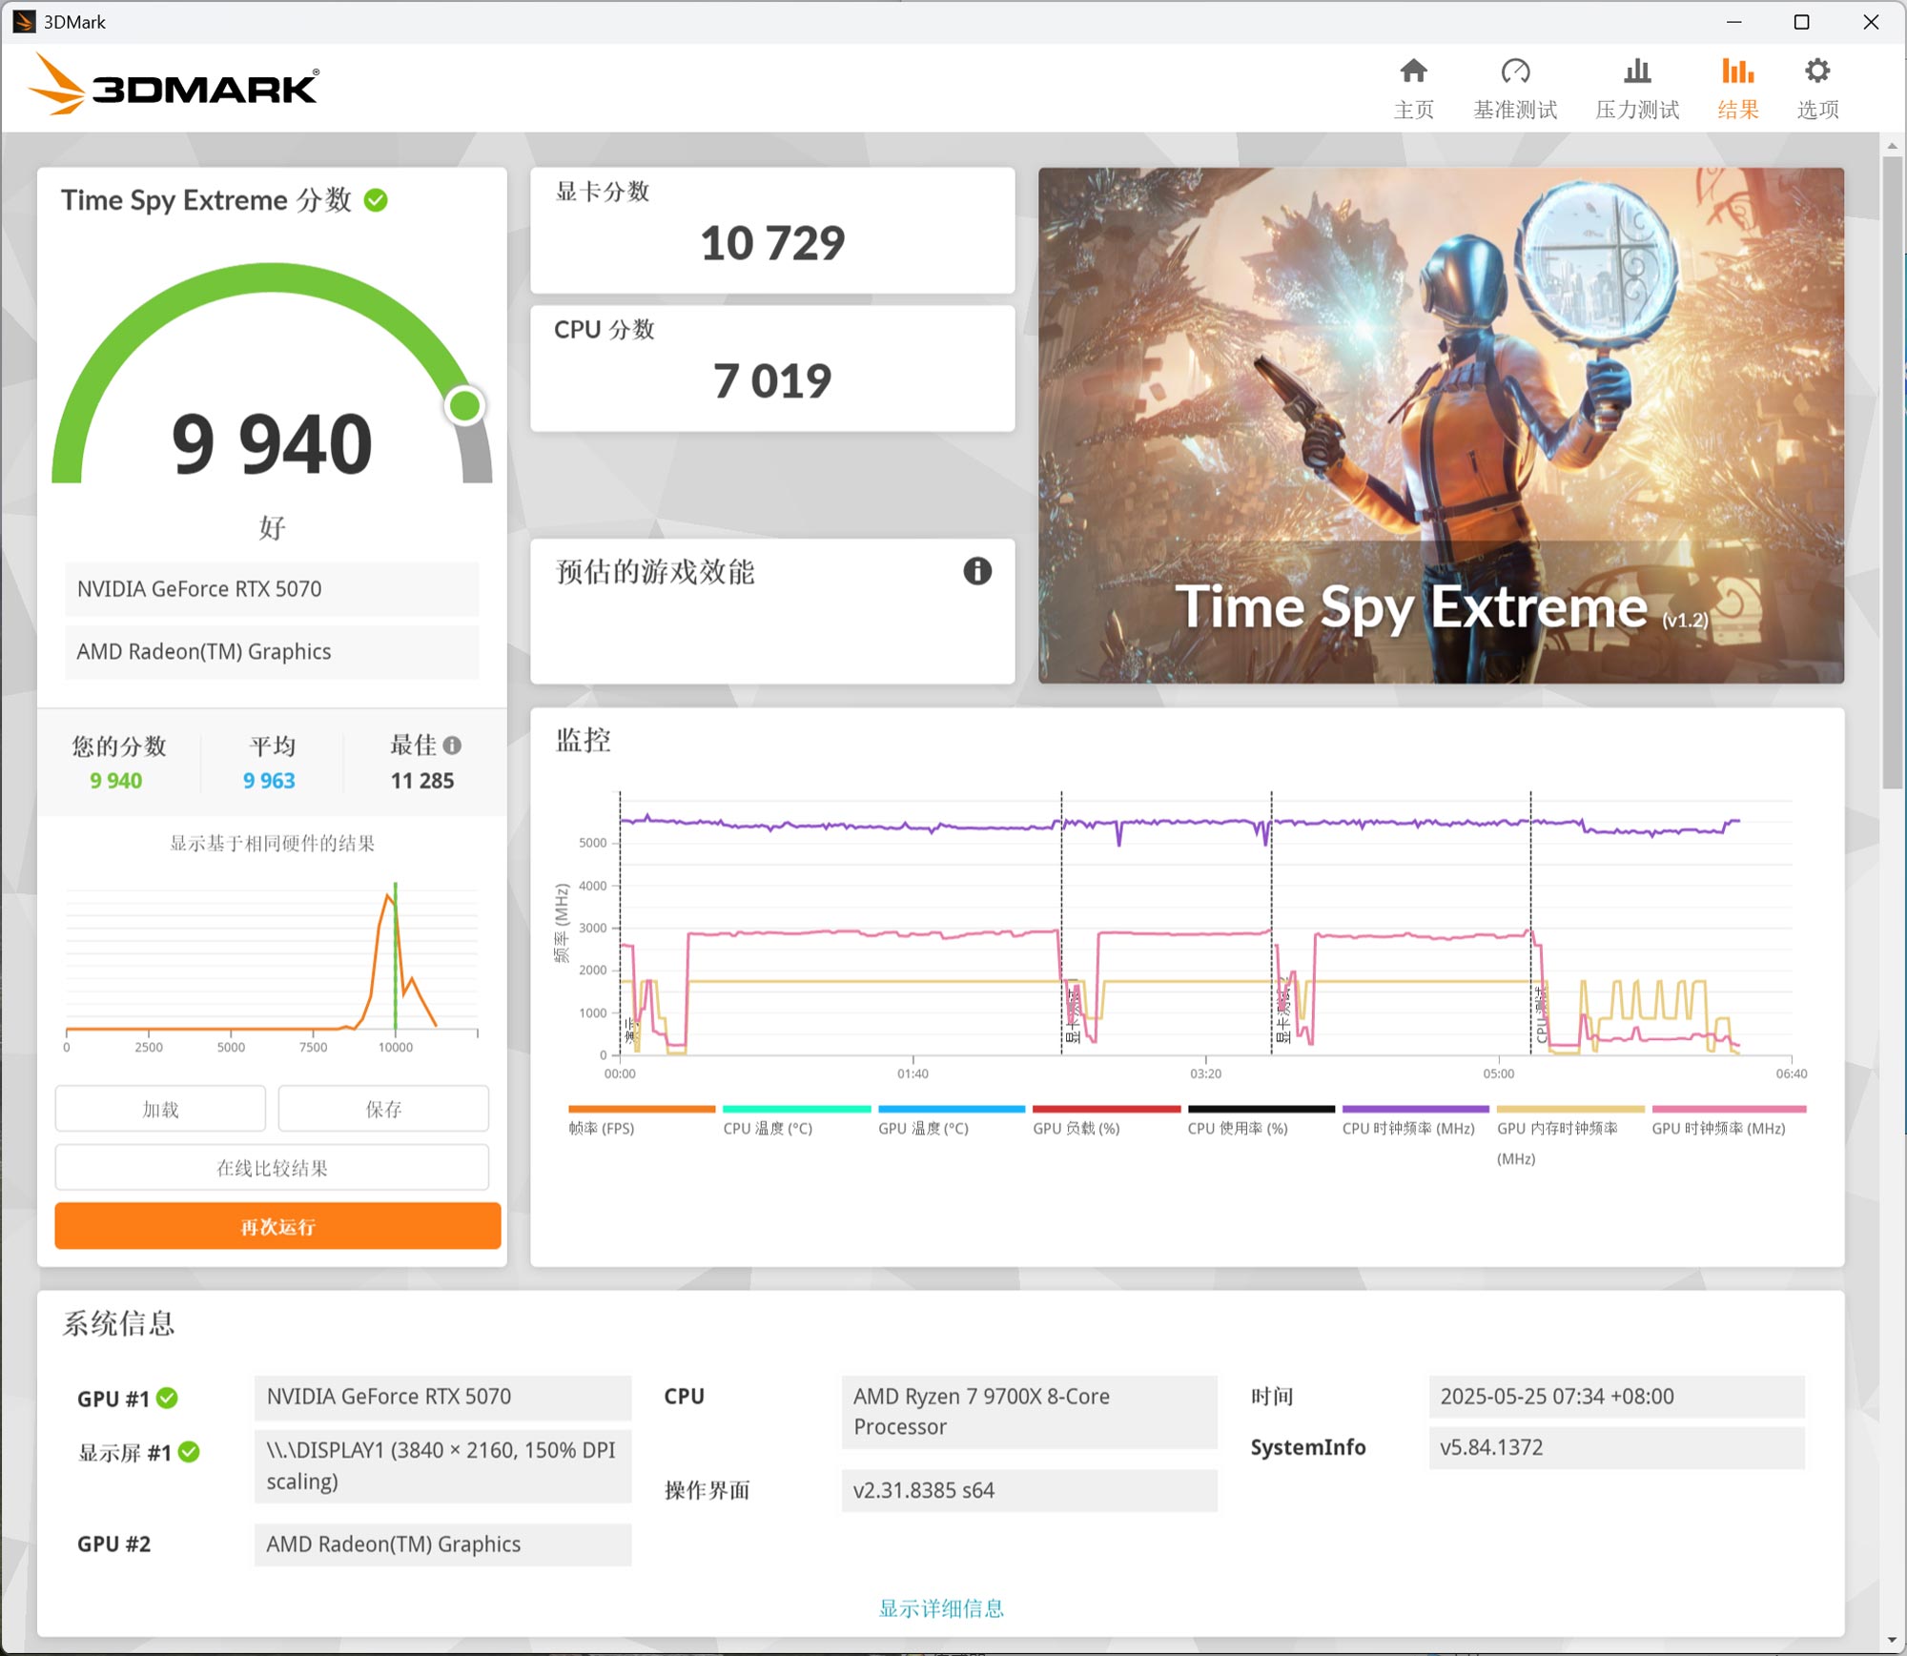1907x1656 pixels.
Task: Click orange 再次运行 run again button
Action: pos(277,1226)
